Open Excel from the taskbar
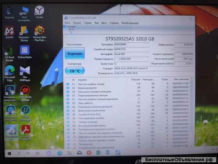Screen dimensions: 218x164 click(98, 153)
